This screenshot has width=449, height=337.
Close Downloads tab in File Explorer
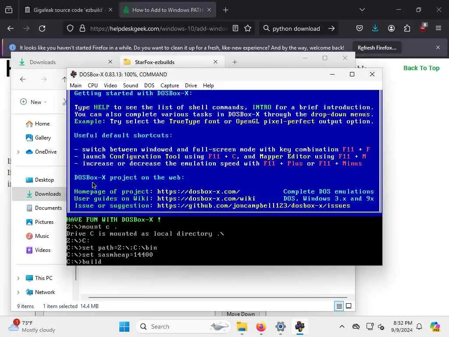(110, 62)
